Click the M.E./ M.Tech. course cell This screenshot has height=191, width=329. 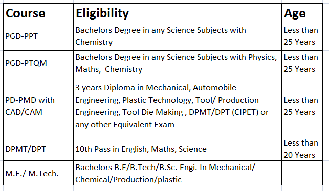click(x=38, y=173)
